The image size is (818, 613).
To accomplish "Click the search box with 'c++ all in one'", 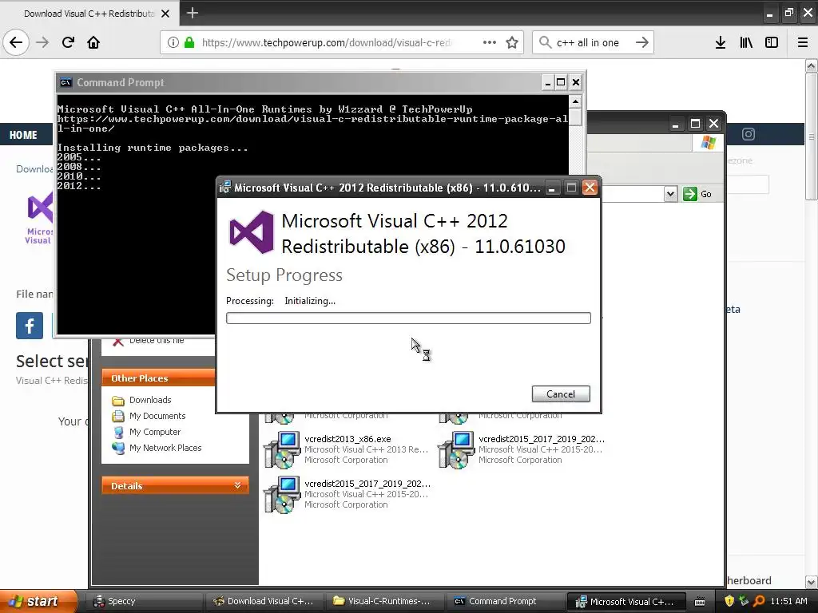I will 588,43.
